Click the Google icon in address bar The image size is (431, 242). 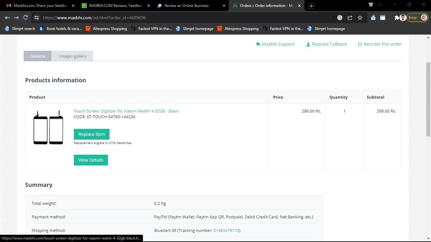click(340, 18)
